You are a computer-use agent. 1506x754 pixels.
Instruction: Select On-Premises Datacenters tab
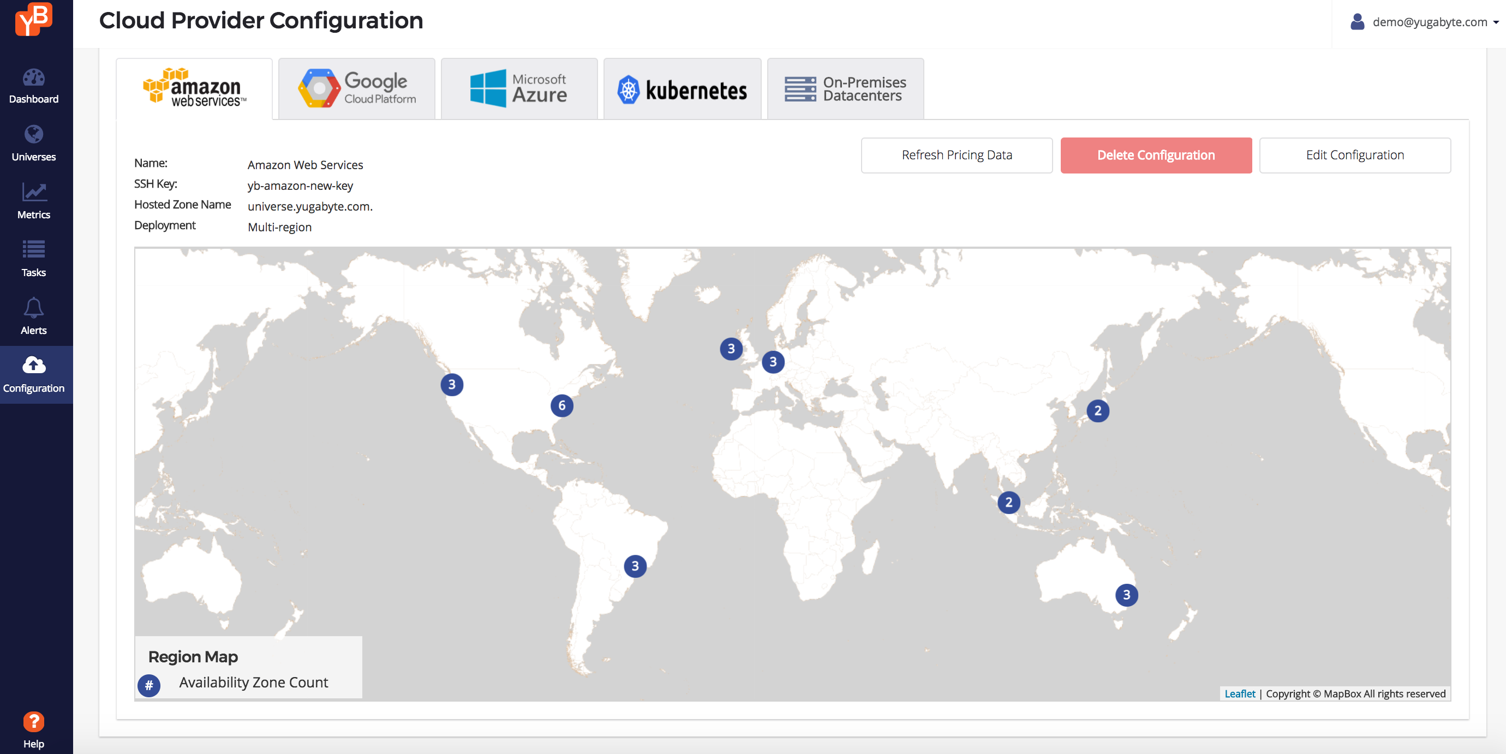(x=845, y=89)
